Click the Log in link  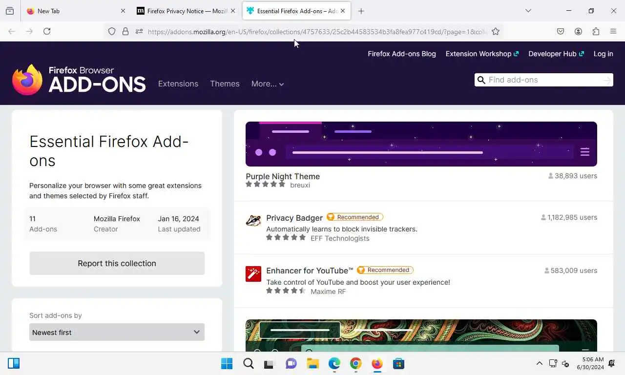coord(603,54)
